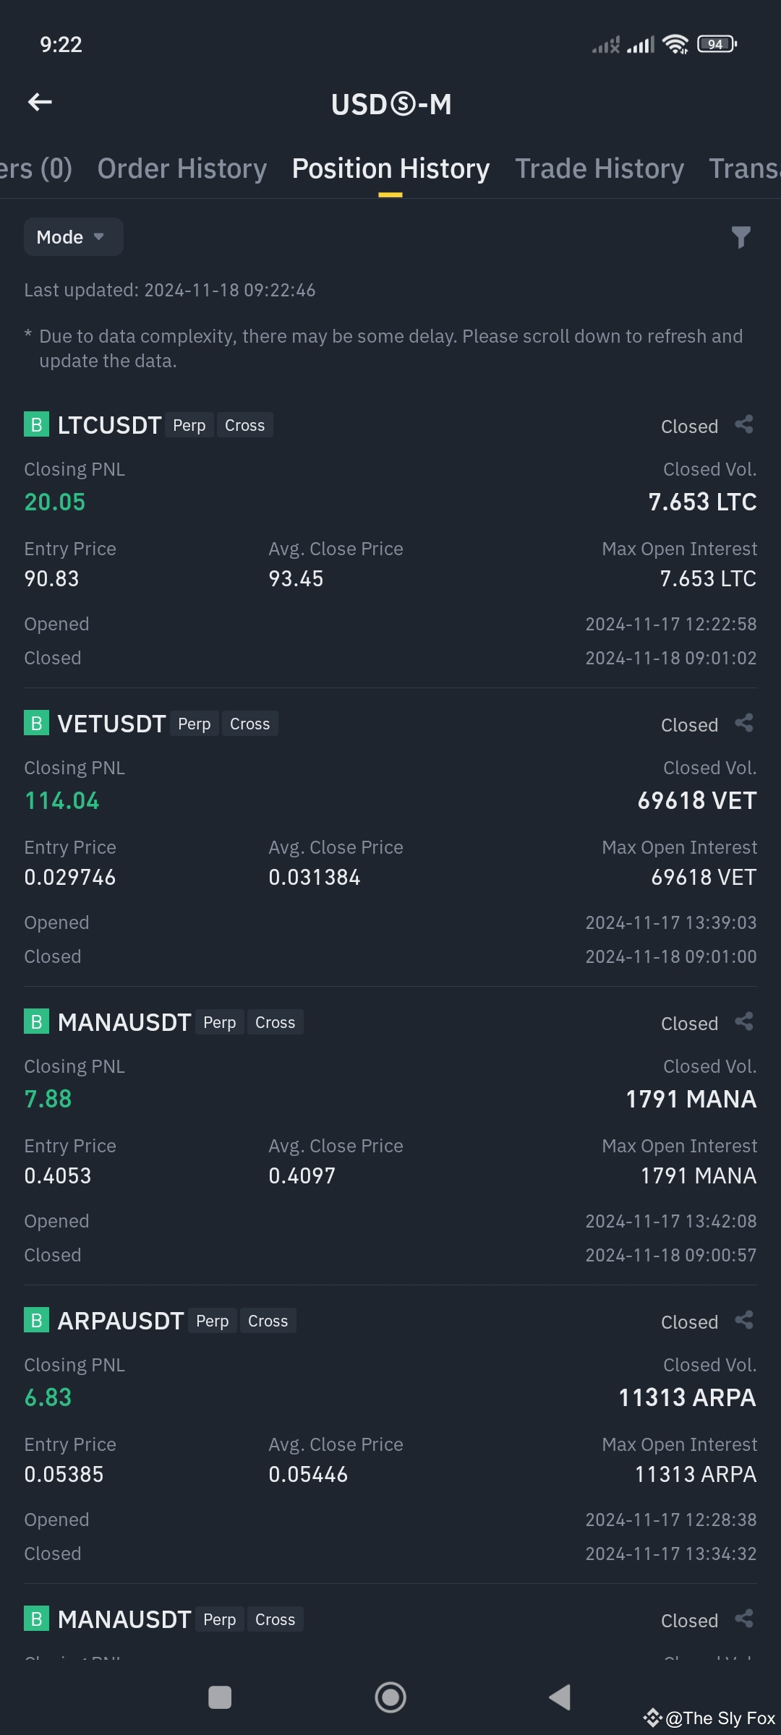The image size is (781, 1735).
Task: Tap the Android back triangle button
Action: click(x=560, y=1697)
